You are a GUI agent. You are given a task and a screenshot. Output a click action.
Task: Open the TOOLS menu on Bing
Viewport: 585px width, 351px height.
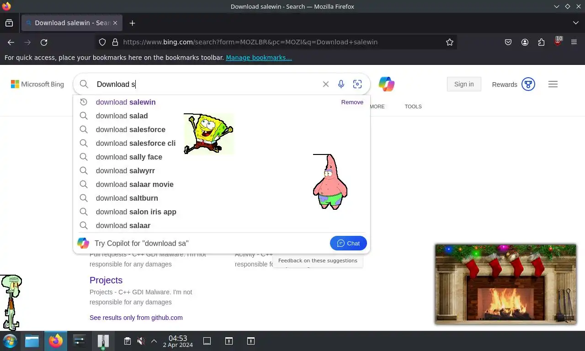pos(413,106)
